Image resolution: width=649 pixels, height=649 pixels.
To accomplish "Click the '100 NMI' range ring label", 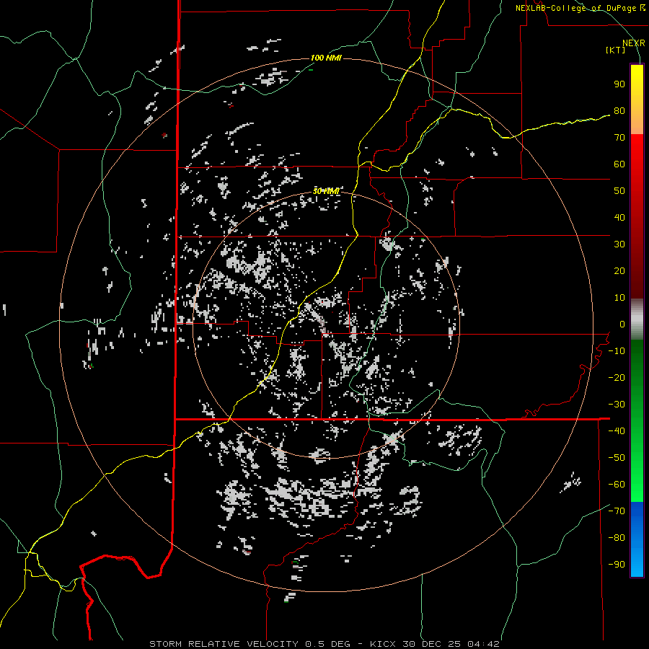I will (326, 58).
